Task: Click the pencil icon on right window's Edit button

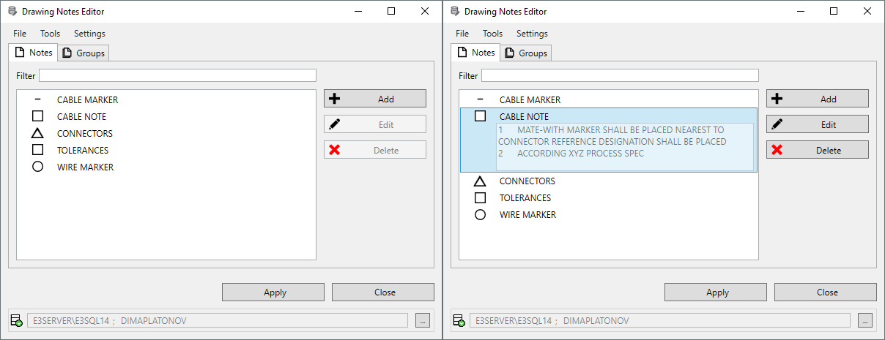Action: pyautogui.click(x=777, y=124)
